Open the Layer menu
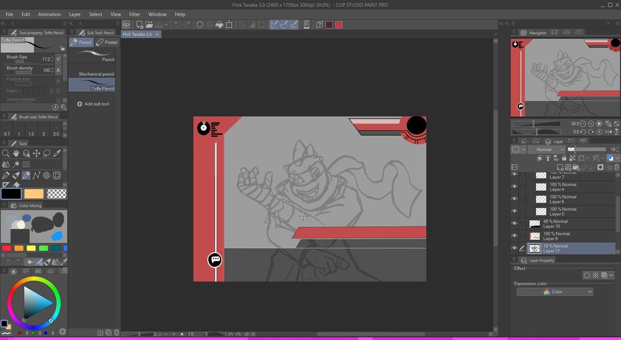Screen dimensions: 621x340 point(75,14)
